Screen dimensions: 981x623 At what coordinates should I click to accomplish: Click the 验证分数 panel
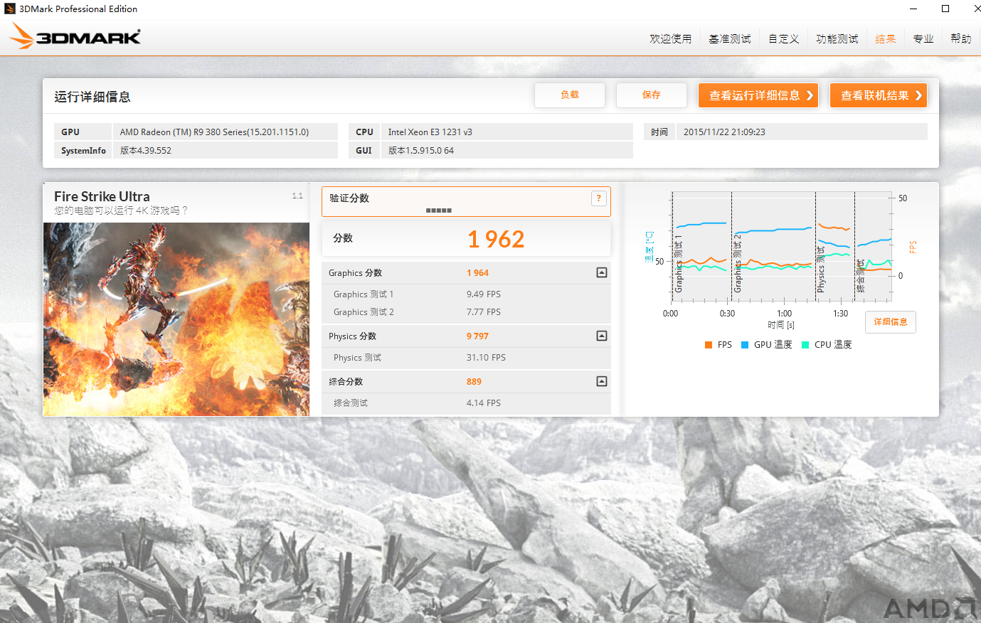point(466,202)
